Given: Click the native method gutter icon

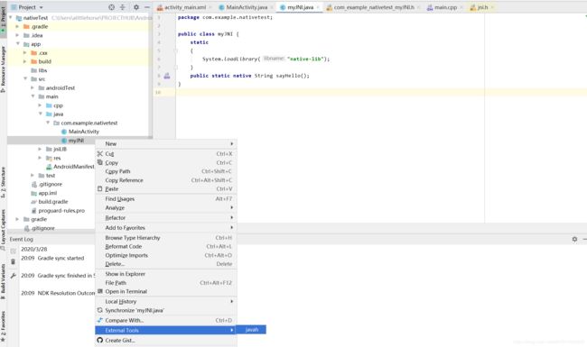Looking at the screenshot, I should pos(167,76).
